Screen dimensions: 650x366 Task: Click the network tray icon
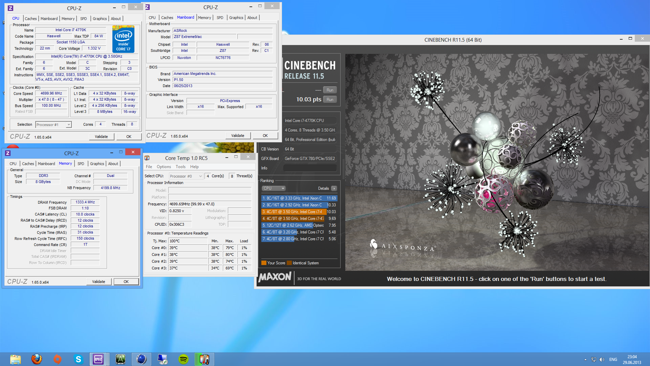pos(594,360)
